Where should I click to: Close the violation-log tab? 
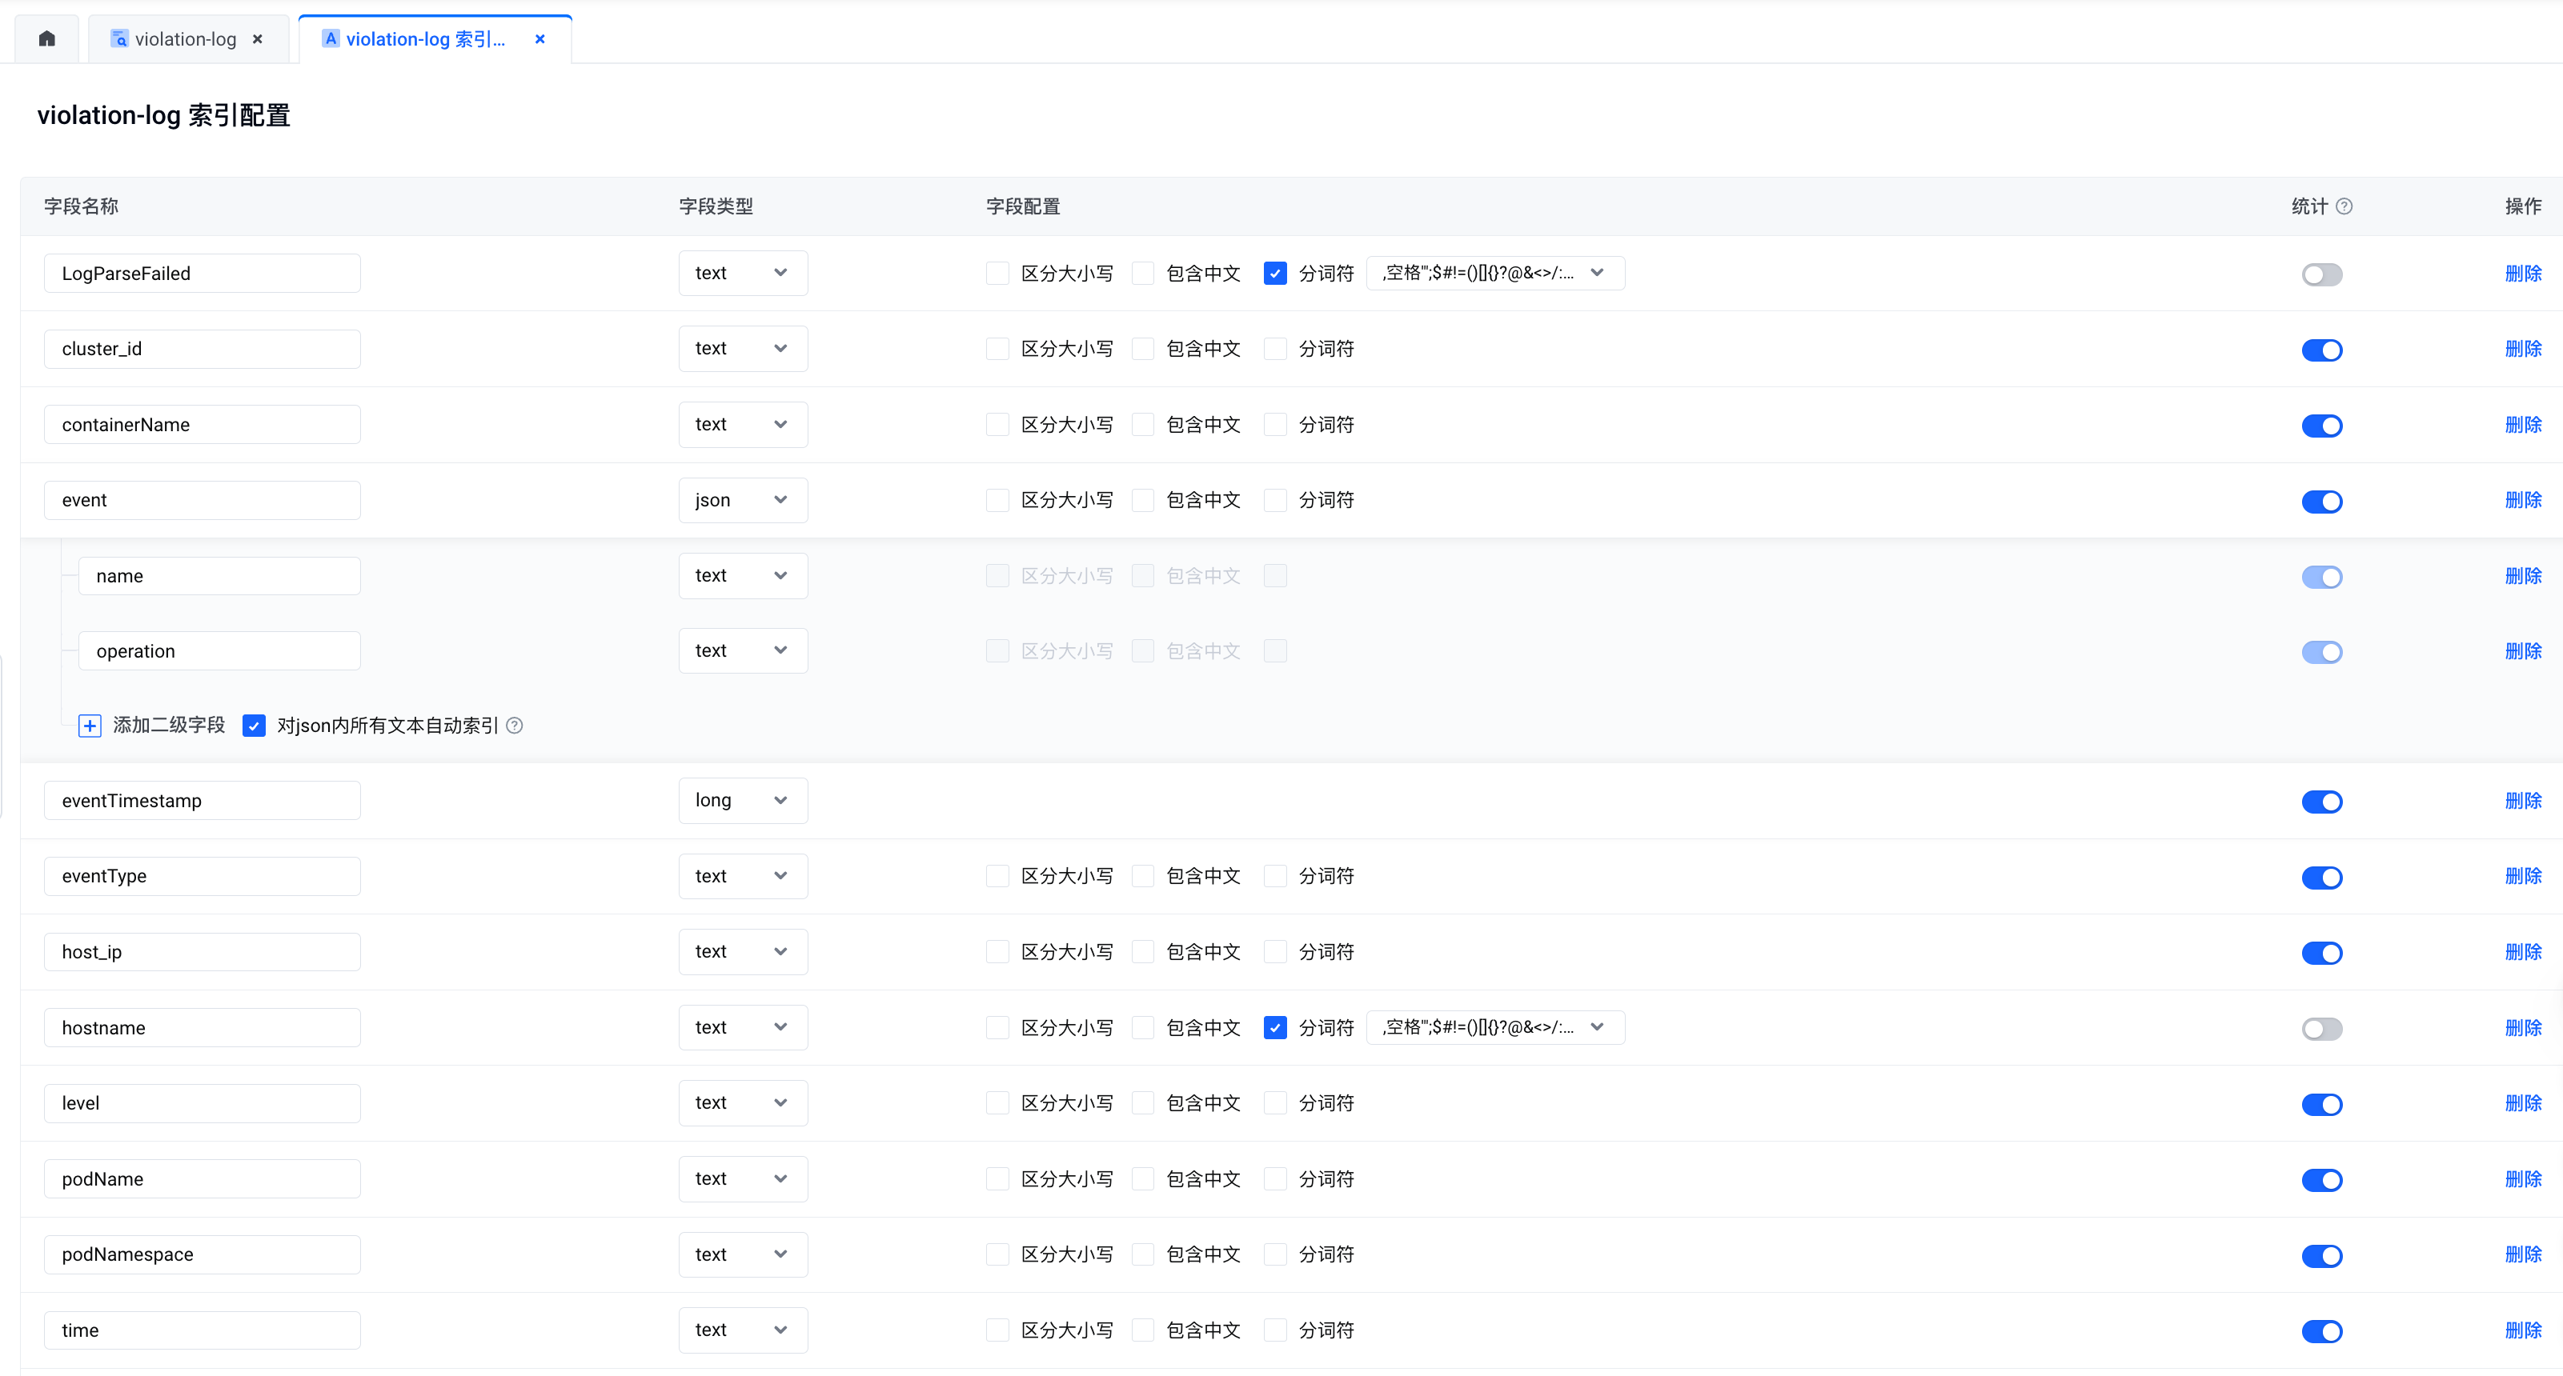point(258,38)
